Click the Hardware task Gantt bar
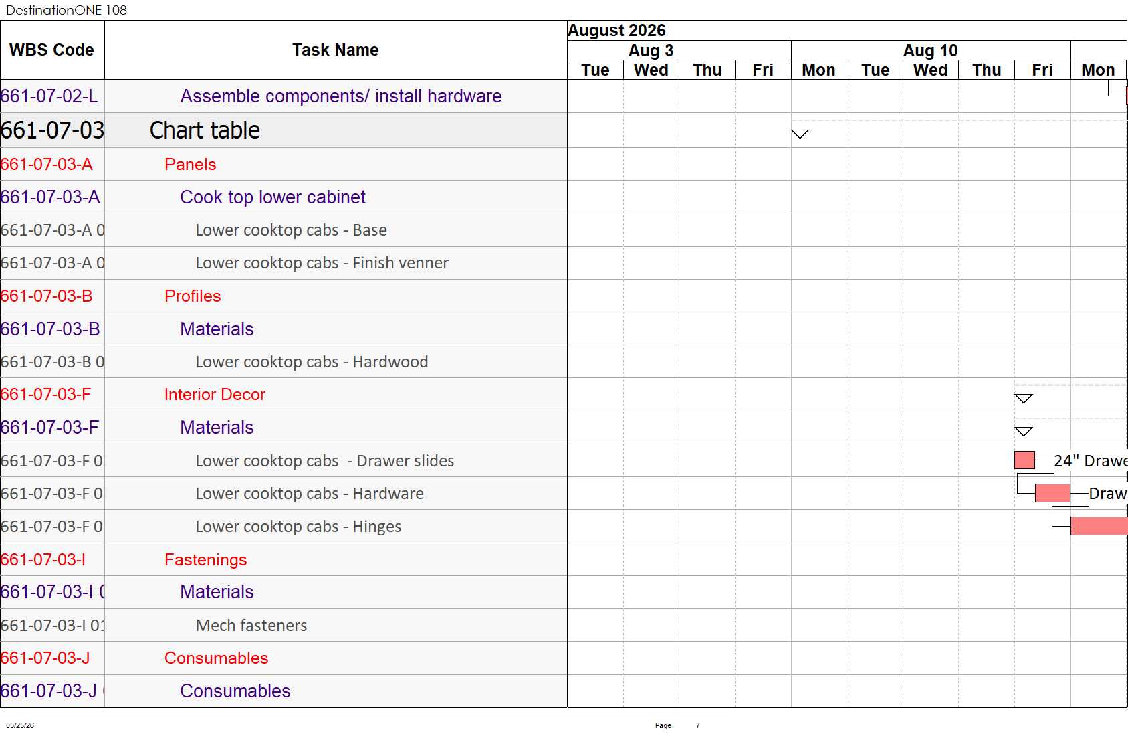The height and width of the screenshot is (734, 1128). tap(1052, 494)
